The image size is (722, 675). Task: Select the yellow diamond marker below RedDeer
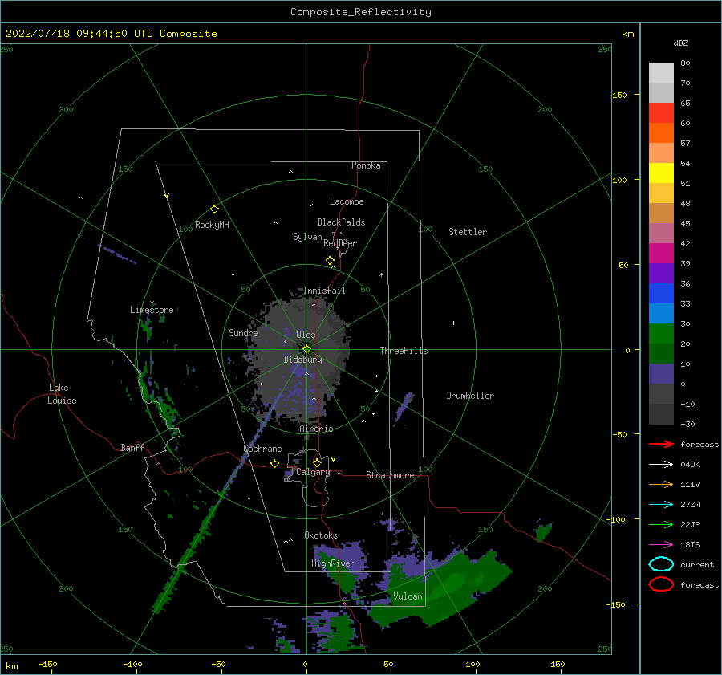pyautogui.click(x=331, y=261)
